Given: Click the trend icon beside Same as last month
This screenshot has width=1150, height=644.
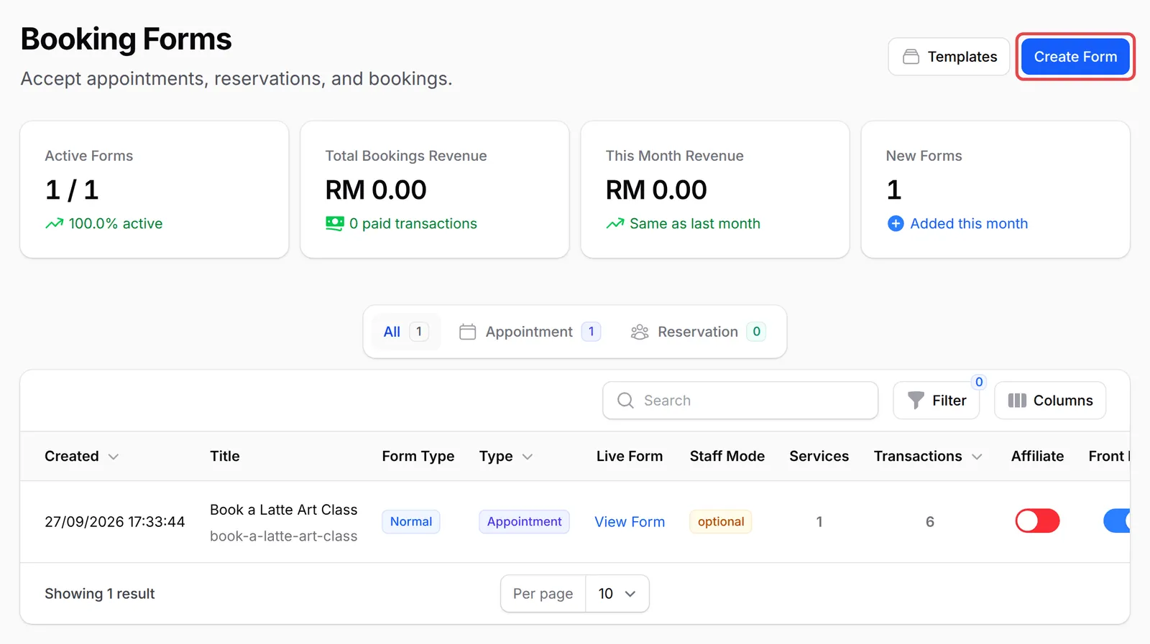Looking at the screenshot, I should [615, 224].
